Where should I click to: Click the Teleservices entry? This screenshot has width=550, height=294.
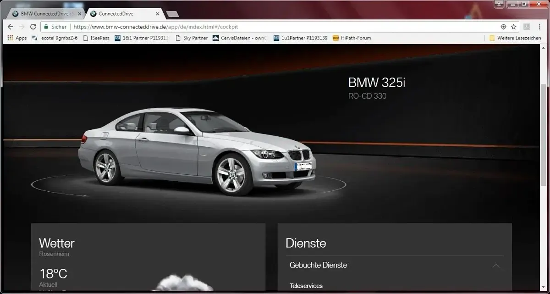coord(306,286)
